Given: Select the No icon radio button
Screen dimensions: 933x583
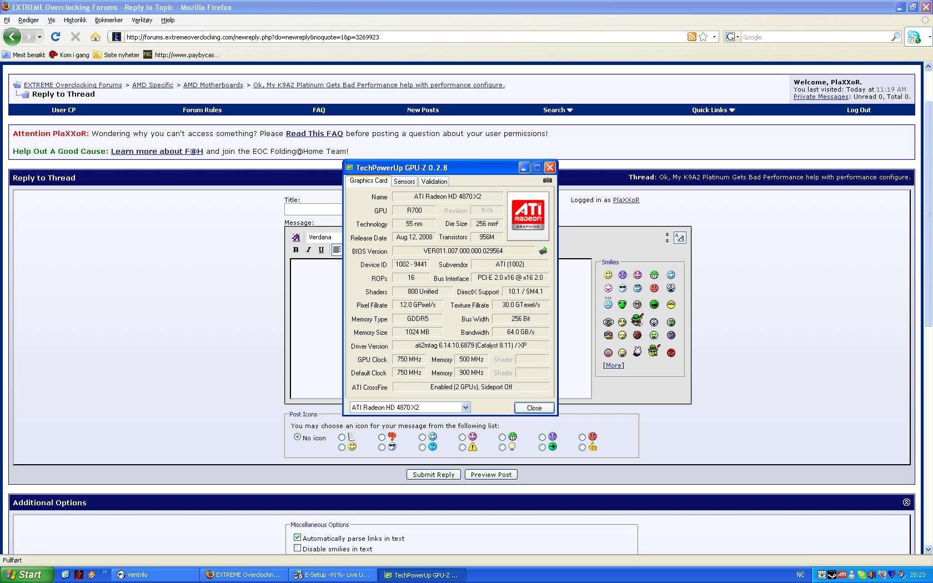Looking at the screenshot, I should pyautogui.click(x=297, y=437).
